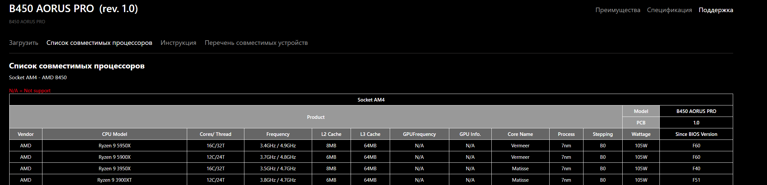Click the 8MB L2 cache cell for Ryzen 9 5950X

pos(331,146)
